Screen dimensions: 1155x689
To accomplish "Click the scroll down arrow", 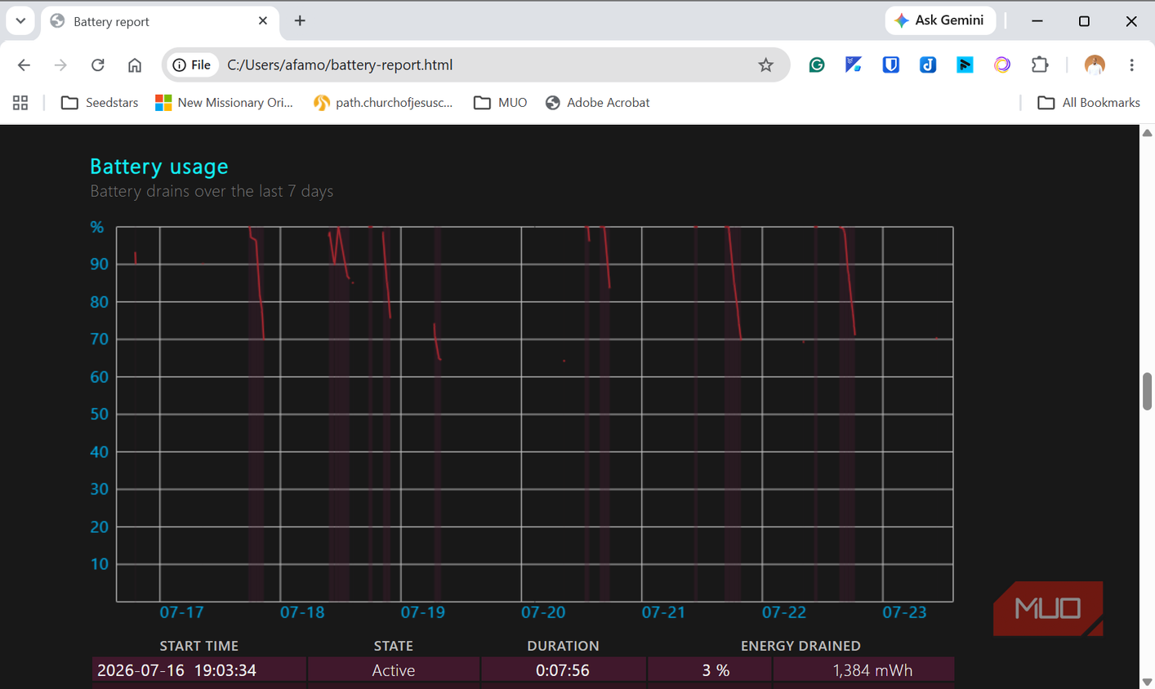I will pos(1147,682).
